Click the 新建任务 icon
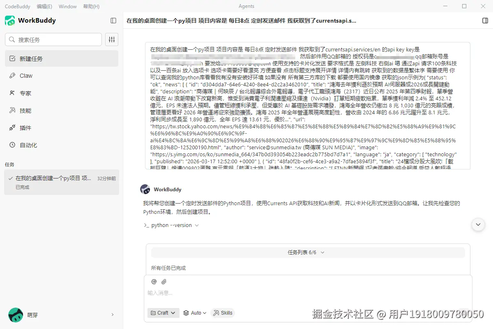The image size is (493, 329). click(x=12, y=58)
